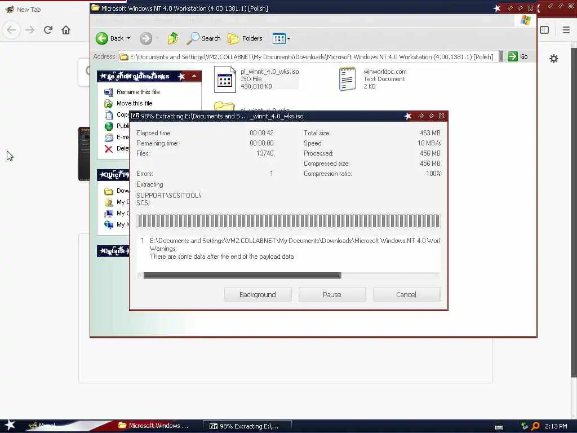The height and width of the screenshot is (433, 577).
Task: Click the keyboard tray icon
Action: 499,427
